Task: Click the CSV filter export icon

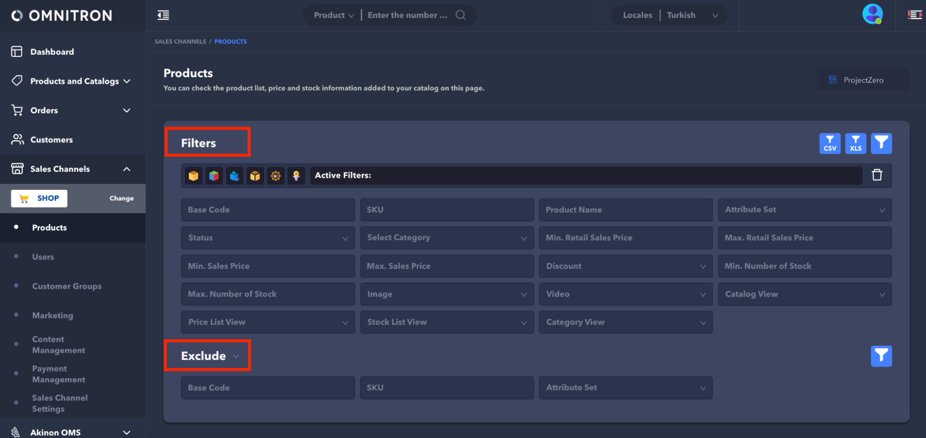Action: coord(830,144)
